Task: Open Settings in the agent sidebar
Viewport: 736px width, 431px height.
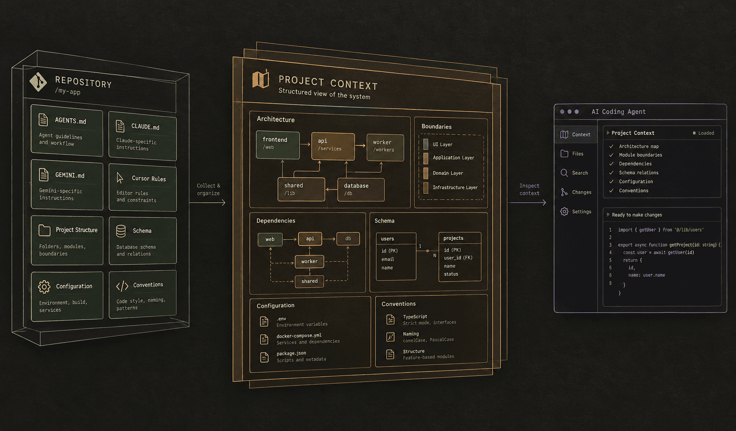Action: point(576,211)
